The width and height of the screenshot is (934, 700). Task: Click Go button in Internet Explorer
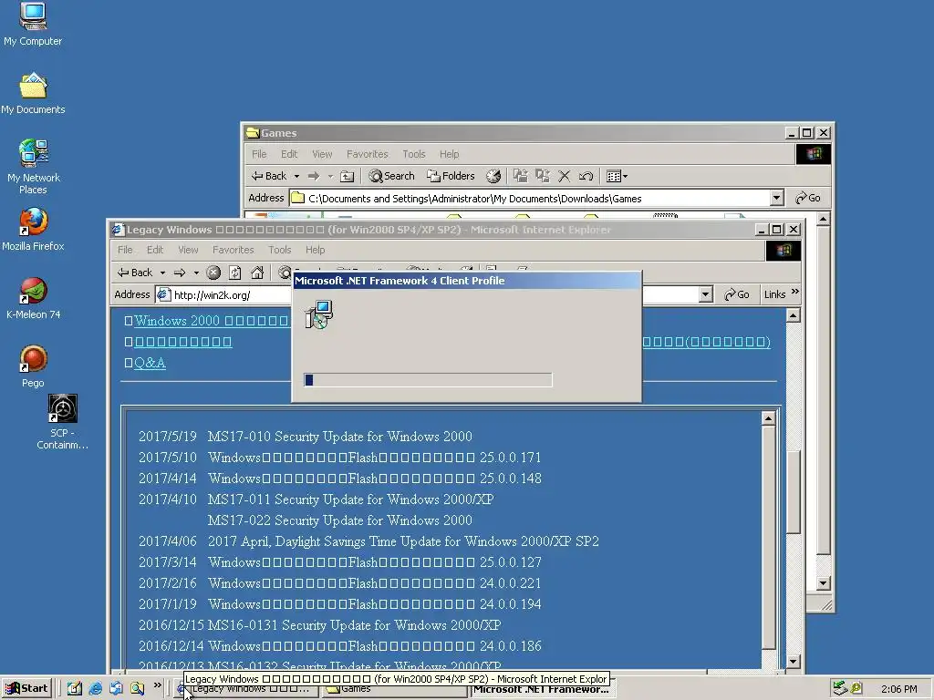(x=737, y=294)
